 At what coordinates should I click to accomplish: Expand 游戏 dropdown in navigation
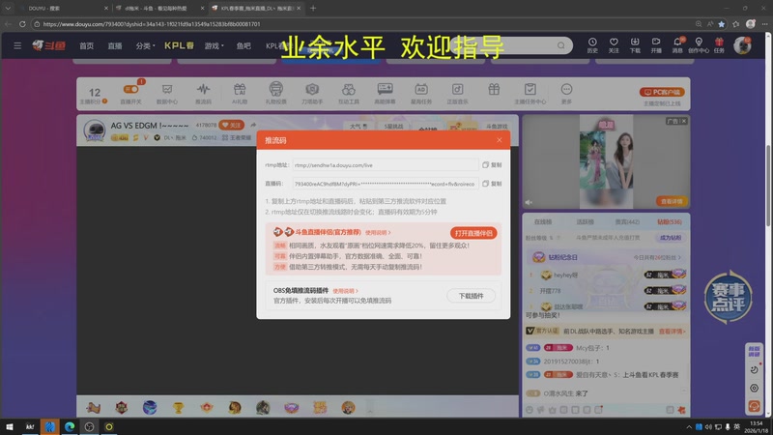pyautogui.click(x=214, y=45)
